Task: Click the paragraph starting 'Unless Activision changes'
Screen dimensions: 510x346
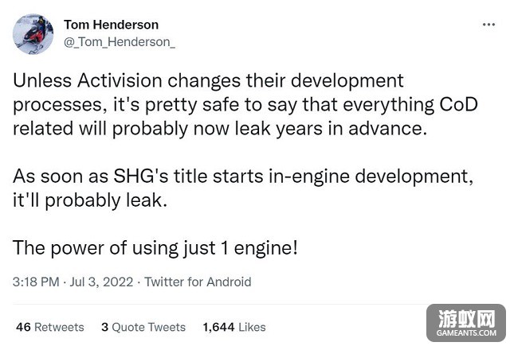Action: pyautogui.click(x=245, y=105)
